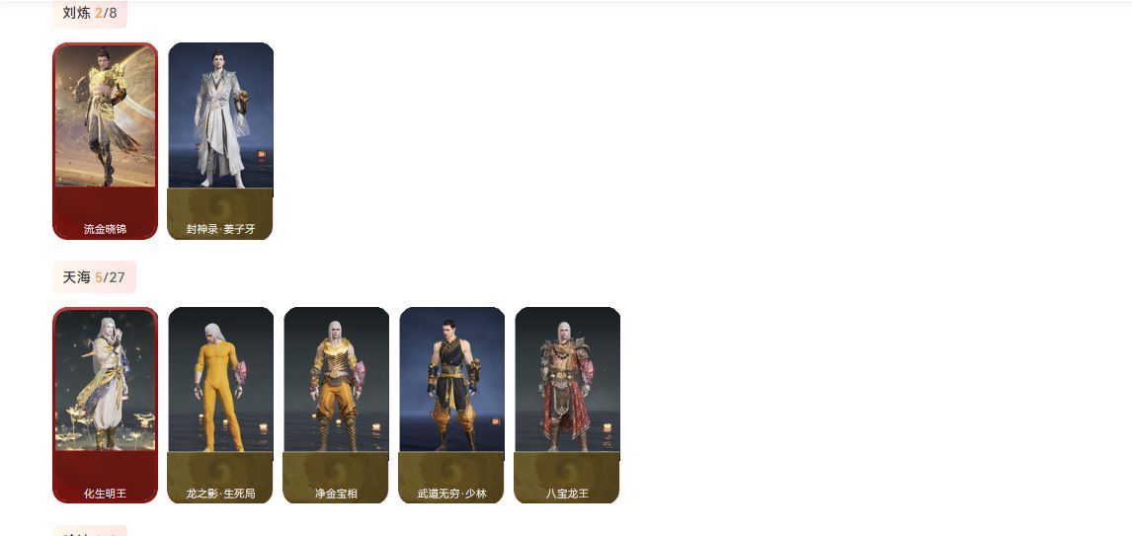
Task: Click the 流金晓锦 name label
Action: pos(106,229)
